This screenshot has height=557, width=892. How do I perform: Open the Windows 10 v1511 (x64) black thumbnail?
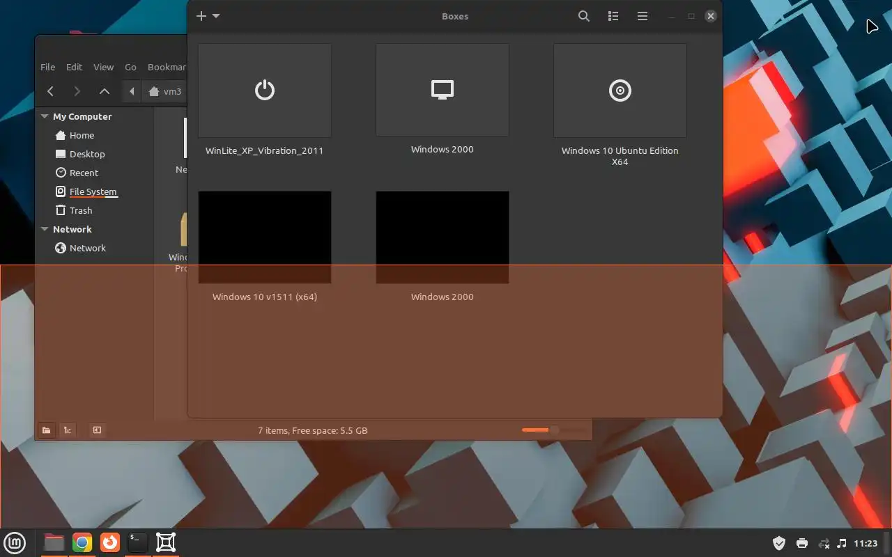pos(265,237)
